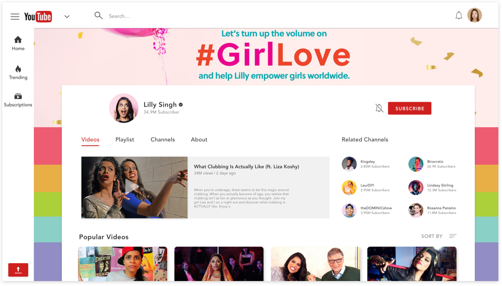502x286 pixels.
Task: Open the About tab
Action: pos(199,140)
